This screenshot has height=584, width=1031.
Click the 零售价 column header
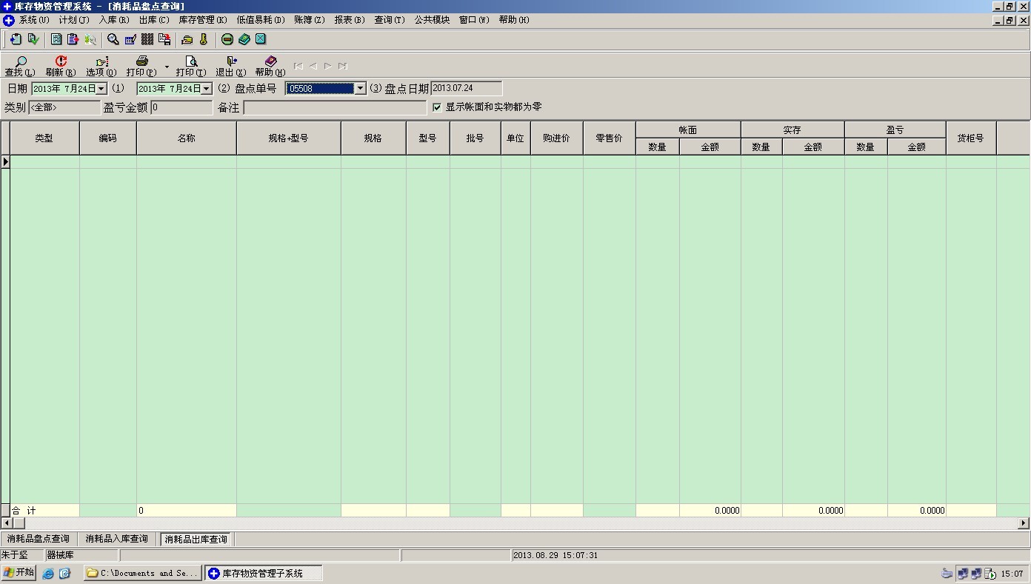(x=609, y=138)
